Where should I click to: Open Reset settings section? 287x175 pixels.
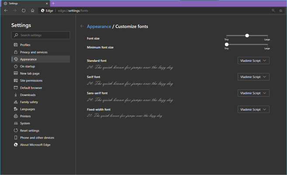(x=41, y=130)
